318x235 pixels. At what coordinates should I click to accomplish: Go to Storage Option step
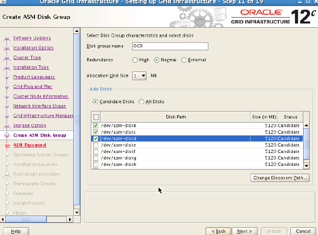click(x=29, y=125)
